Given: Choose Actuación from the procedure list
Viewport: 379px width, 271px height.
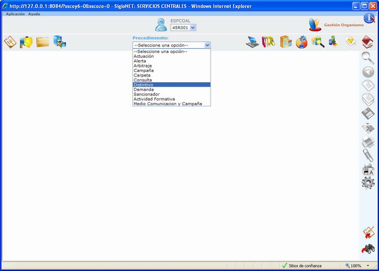Looking at the screenshot, I should [172, 56].
